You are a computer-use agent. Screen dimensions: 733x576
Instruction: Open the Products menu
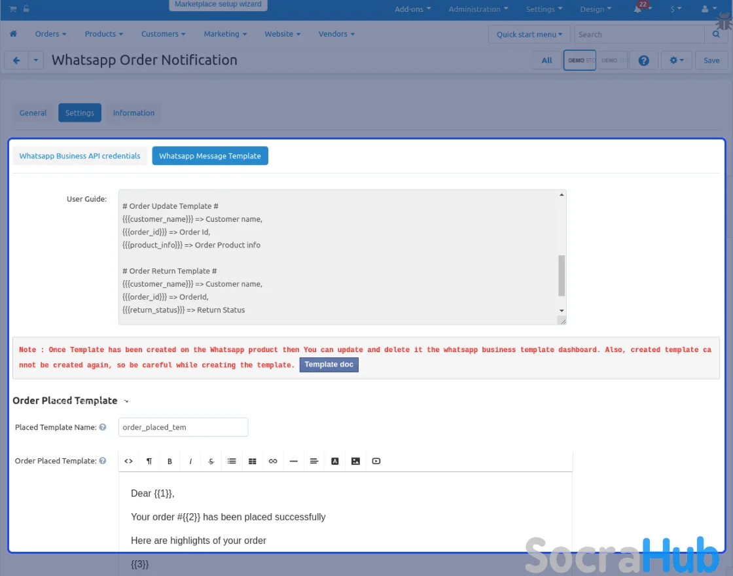[104, 33]
